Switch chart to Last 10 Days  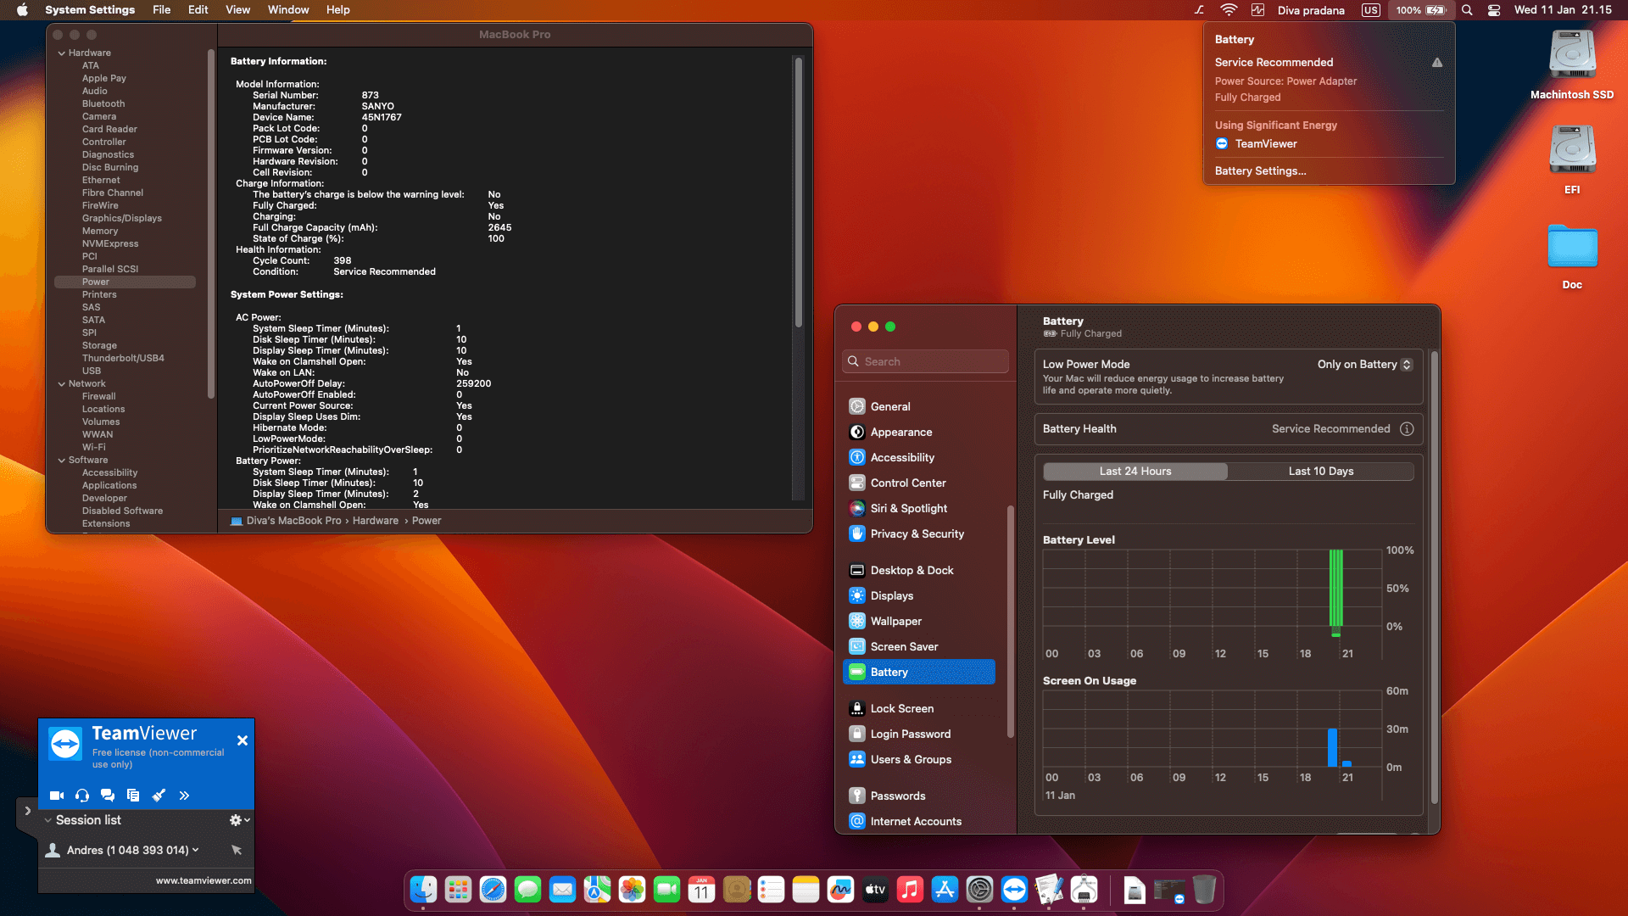click(1320, 472)
